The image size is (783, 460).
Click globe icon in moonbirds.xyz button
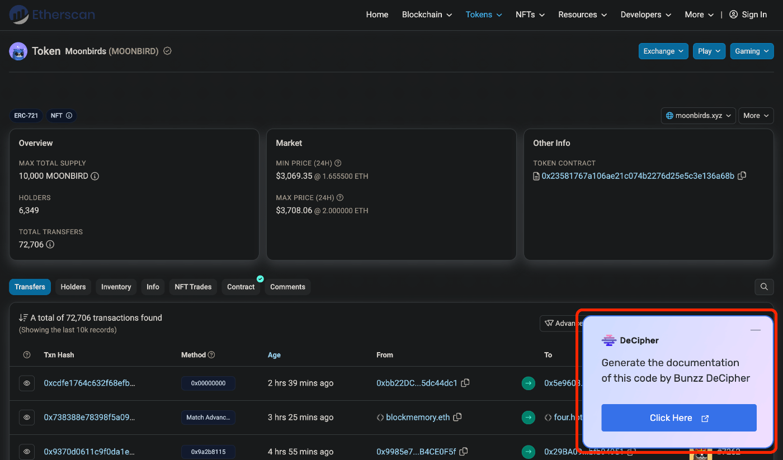pos(670,116)
